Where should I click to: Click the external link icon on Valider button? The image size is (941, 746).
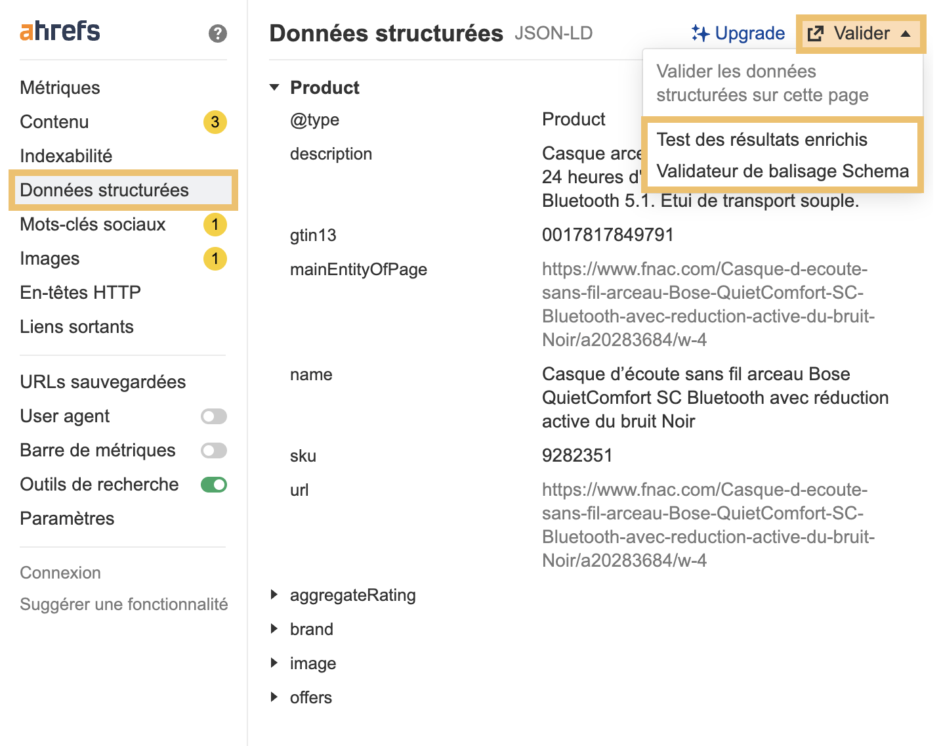coord(816,33)
